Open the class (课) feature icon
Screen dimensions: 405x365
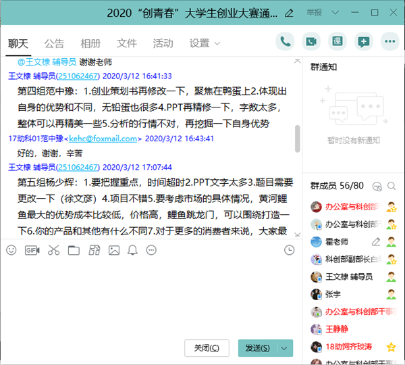[x=337, y=42]
